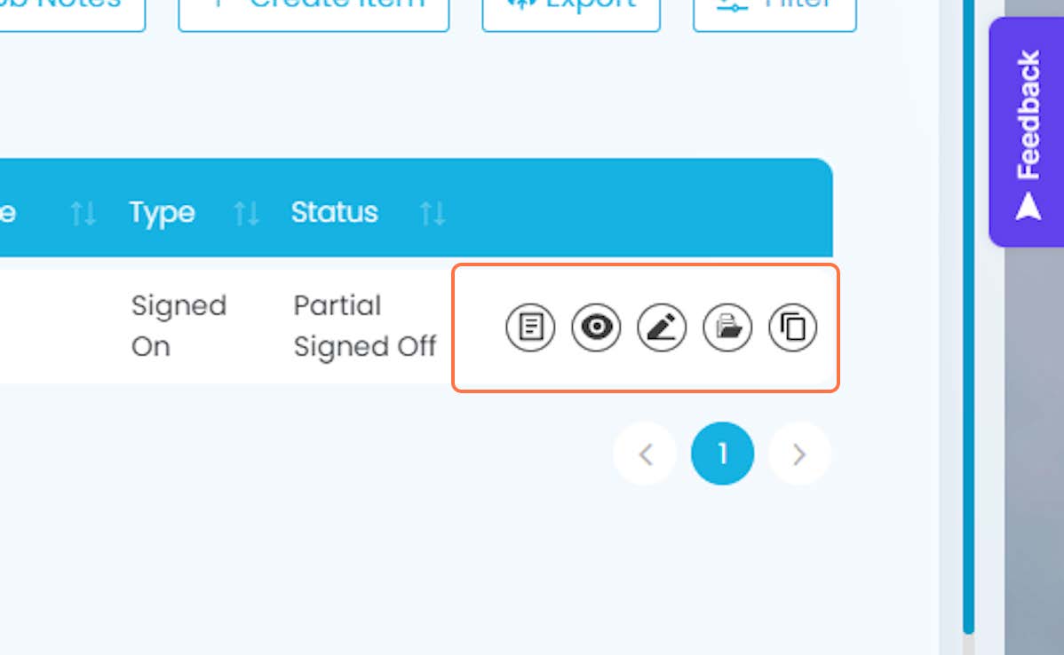Screen dimensions: 1064x655
Task: Go to the previous page arrow
Action: 646,454
